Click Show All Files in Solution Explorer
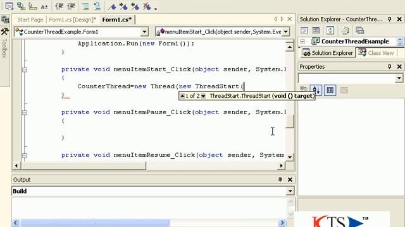405x227 pixels. 345,30
